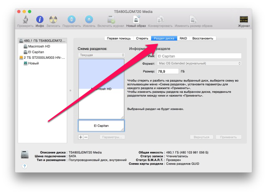Switch to the Стереть tab
Screen dimensions: 267x194
[142, 38]
